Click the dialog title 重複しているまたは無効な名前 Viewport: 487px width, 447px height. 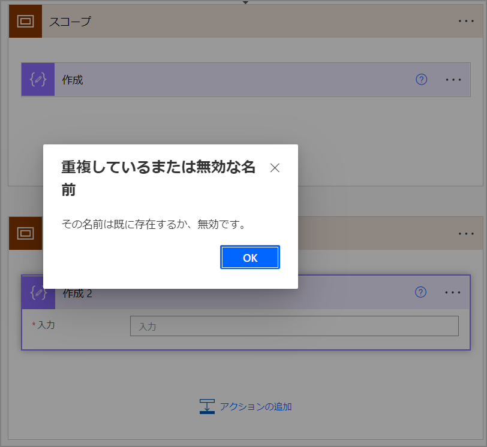(158, 178)
